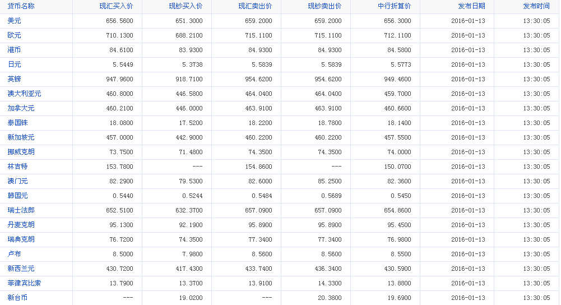This screenshot has height=305, width=561.
Task: Click 712.1100 in the 欧元 row
Action: coord(397,35)
